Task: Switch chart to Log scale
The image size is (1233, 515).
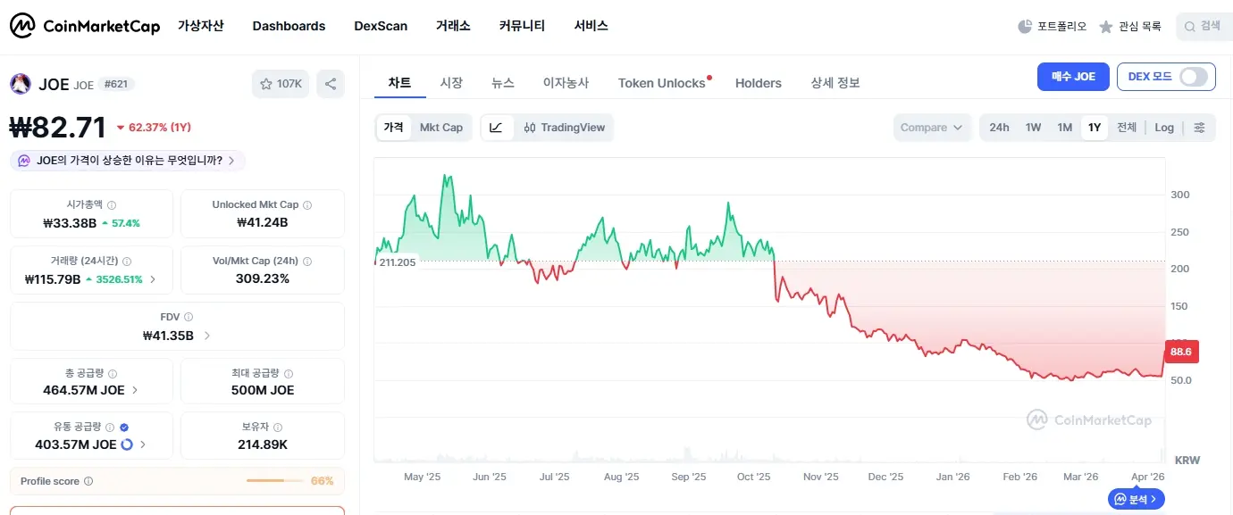Action: [1163, 127]
